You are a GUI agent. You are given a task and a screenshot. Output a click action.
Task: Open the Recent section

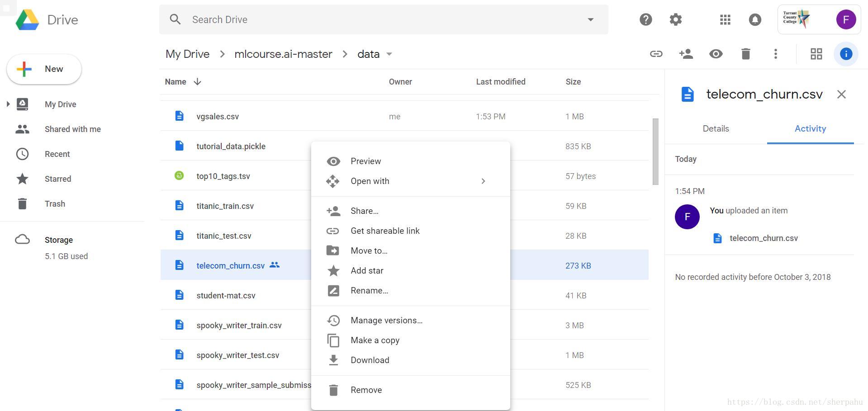(x=57, y=154)
